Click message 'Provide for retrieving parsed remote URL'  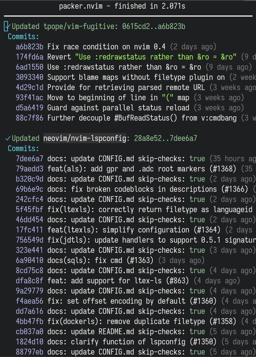coord(126,88)
